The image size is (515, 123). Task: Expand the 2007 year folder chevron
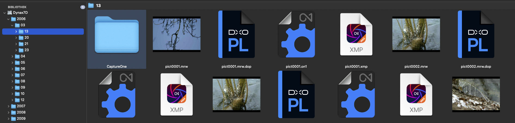pos(8,106)
